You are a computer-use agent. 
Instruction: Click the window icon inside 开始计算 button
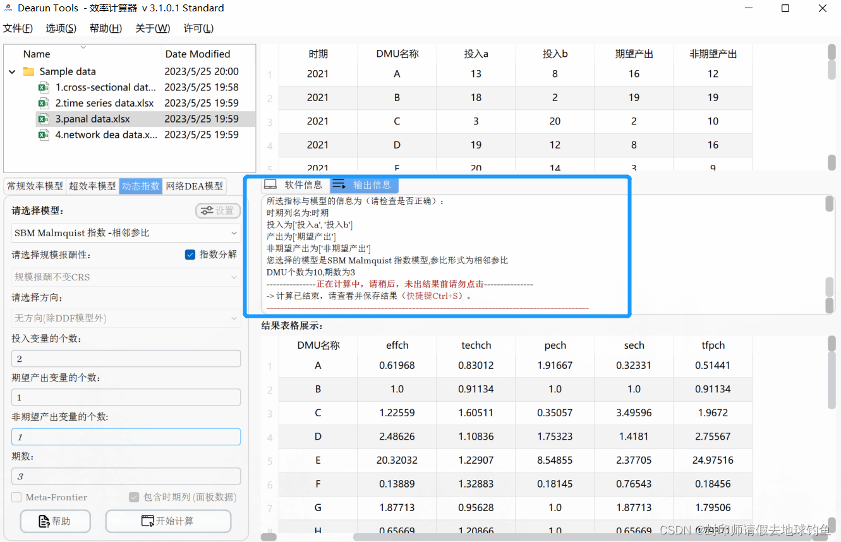(147, 521)
